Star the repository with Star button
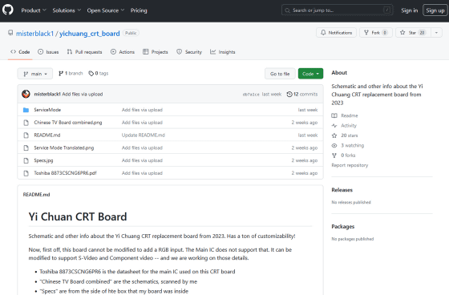 (413, 33)
